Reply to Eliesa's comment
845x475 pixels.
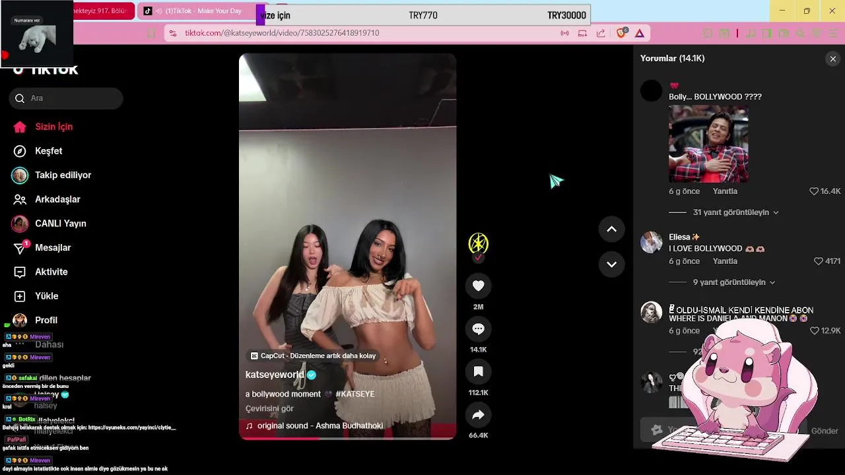(x=725, y=261)
